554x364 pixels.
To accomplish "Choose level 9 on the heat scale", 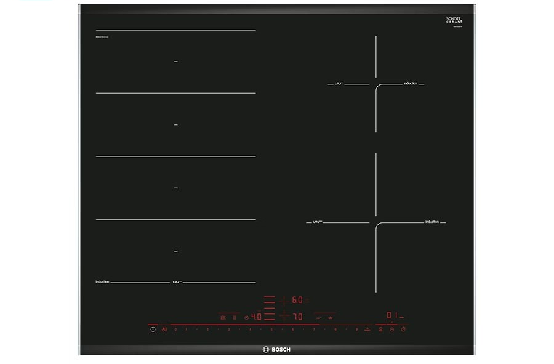I will (x=356, y=330).
